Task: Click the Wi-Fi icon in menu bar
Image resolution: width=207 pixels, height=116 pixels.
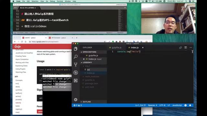Action: coord(149,1)
